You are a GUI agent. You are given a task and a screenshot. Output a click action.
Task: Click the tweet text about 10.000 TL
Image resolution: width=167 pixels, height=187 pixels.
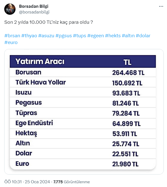(49, 22)
